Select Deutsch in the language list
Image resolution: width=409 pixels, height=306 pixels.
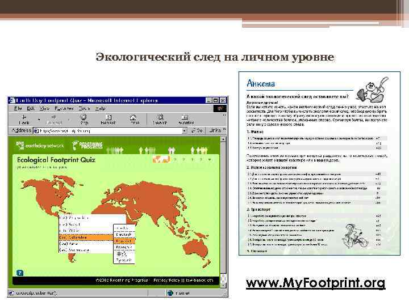point(124,235)
